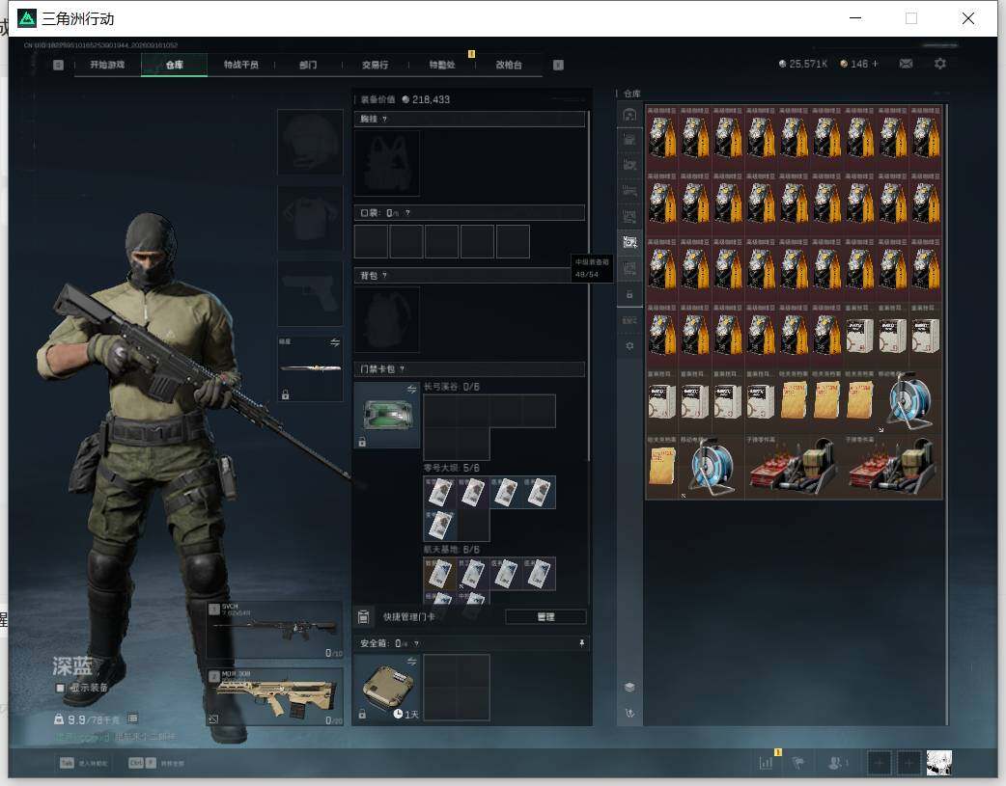Open the 改枪台 tab

[509, 65]
